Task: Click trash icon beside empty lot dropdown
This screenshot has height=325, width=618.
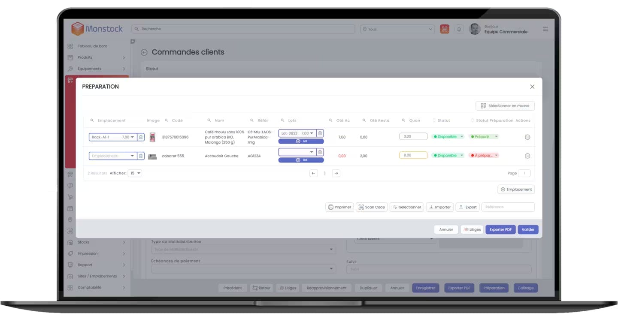Action: click(320, 152)
